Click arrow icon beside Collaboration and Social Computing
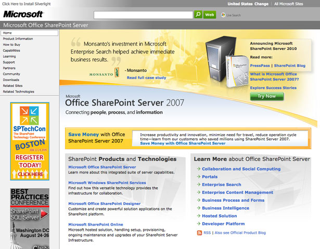 pos(199,168)
